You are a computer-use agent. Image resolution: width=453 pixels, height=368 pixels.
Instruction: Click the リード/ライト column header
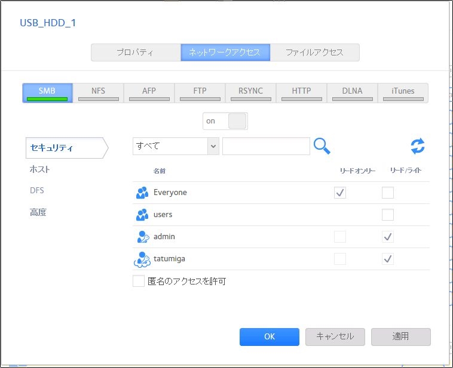406,171
